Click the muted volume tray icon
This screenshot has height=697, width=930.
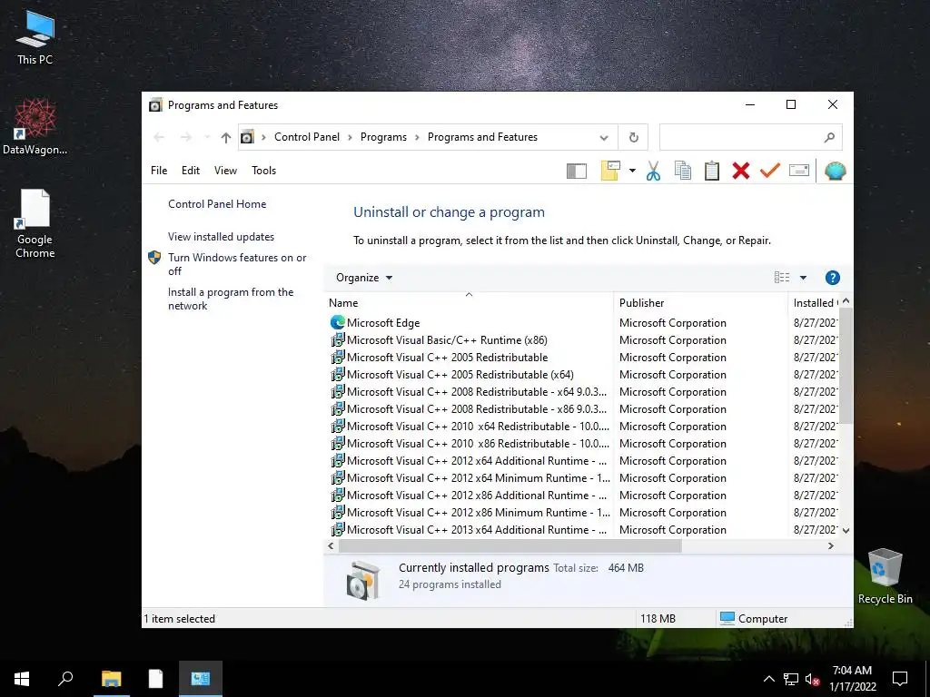(812, 679)
